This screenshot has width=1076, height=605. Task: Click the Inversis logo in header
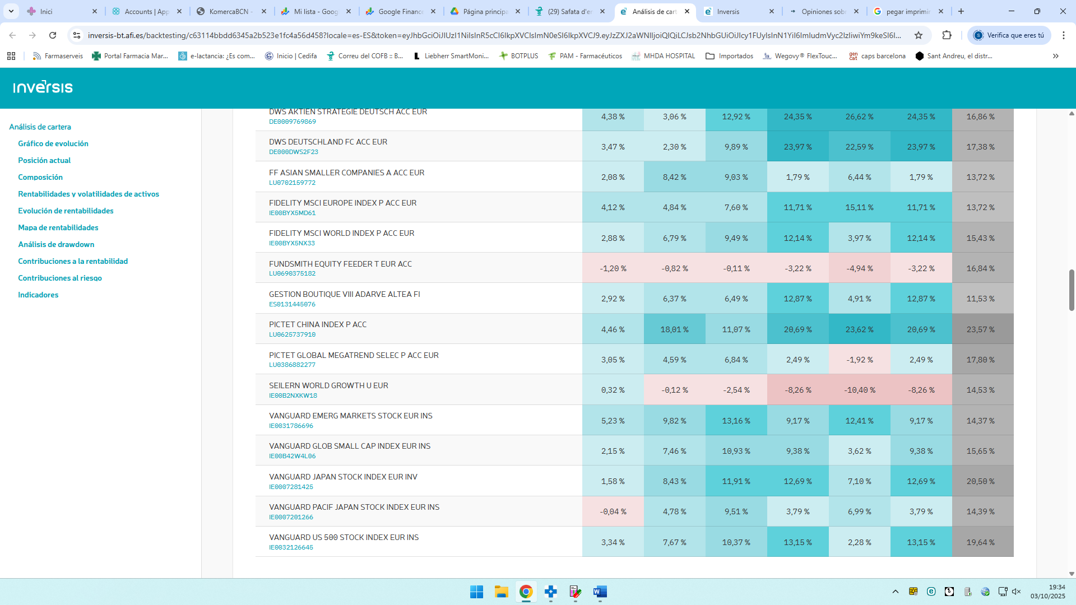(x=43, y=87)
